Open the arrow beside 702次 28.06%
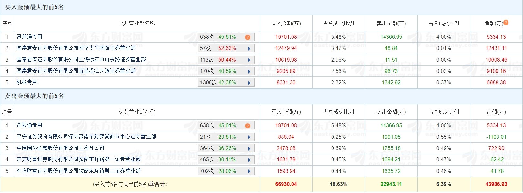The image size is (523, 193). 249,171
